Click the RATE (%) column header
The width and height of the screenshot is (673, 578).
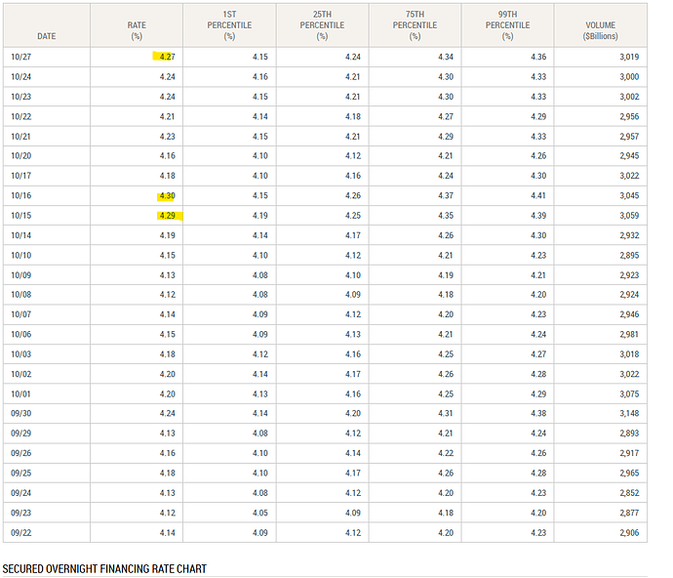click(x=137, y=29)
